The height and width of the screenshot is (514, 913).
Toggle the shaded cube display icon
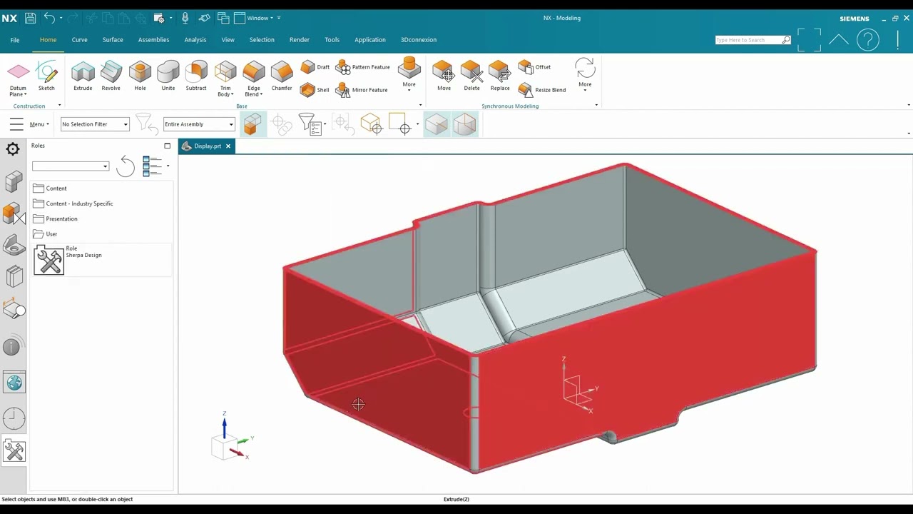(x=437, y=124)
